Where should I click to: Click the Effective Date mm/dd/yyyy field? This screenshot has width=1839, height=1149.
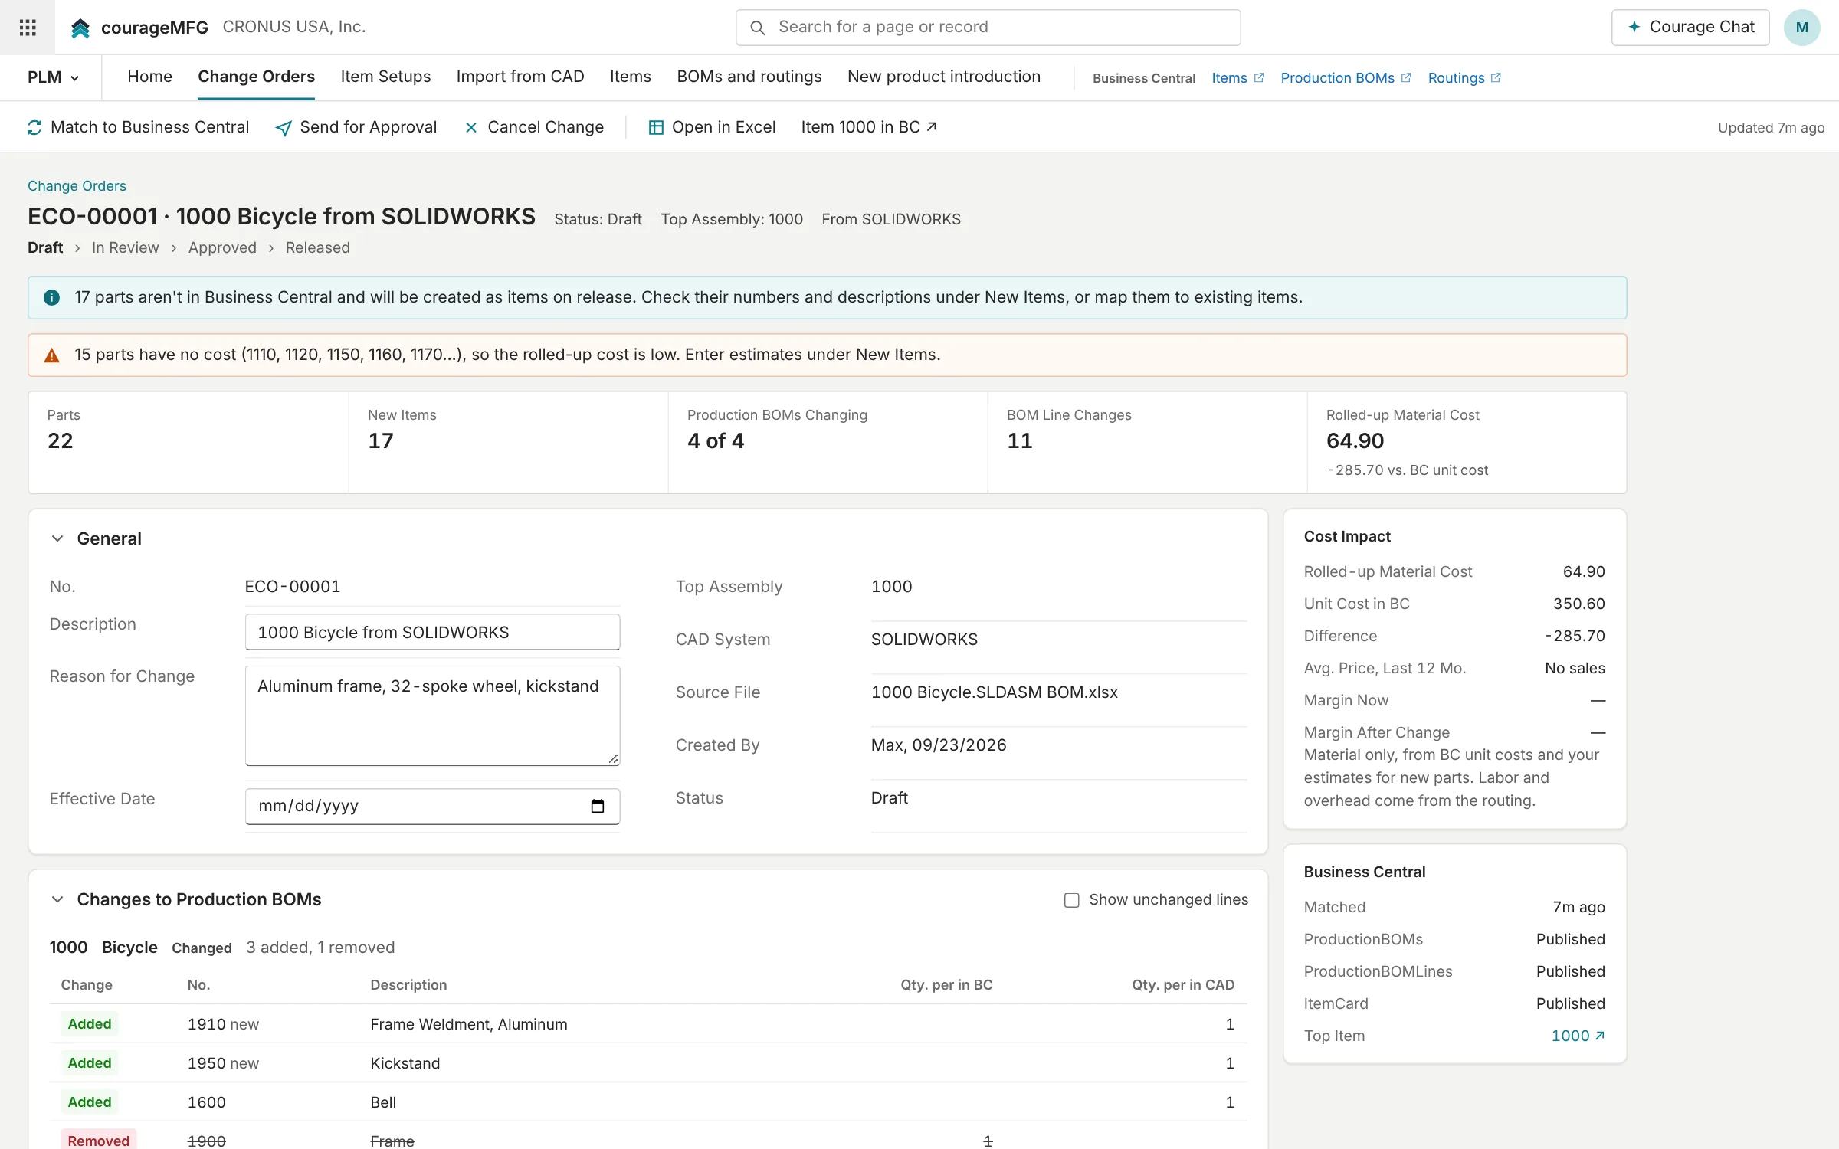click(432, 806)
